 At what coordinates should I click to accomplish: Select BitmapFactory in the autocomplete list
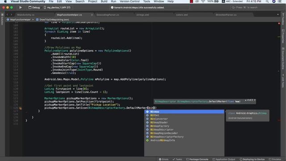point(184,126)
